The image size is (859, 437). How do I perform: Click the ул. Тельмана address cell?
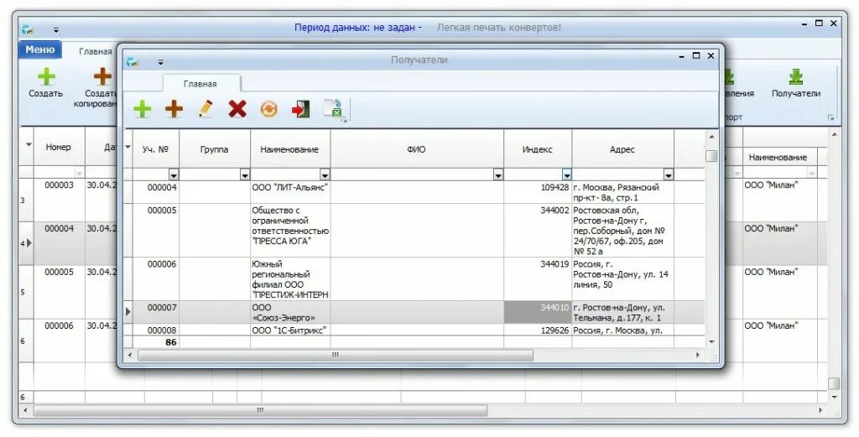click(622, 312)
